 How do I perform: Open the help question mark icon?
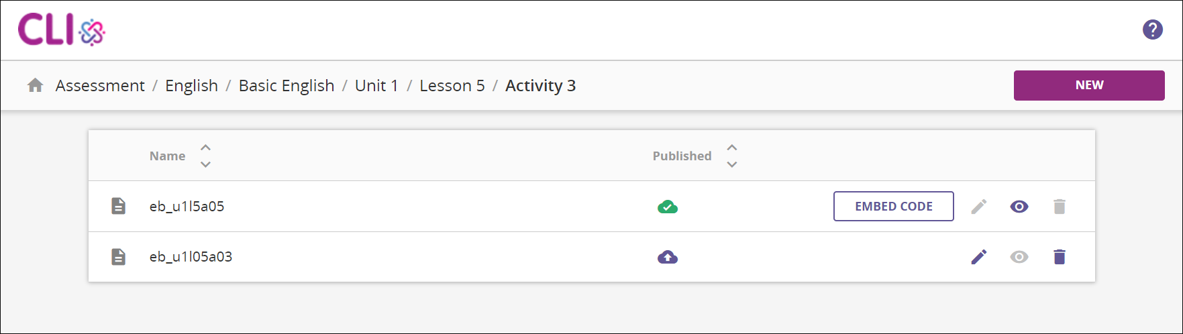(1152, 30)
